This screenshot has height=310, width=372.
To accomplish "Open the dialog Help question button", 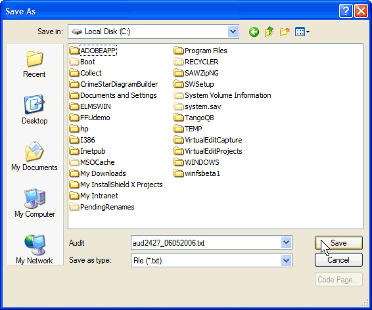I will pyautogui.click(x=346, y=11).
